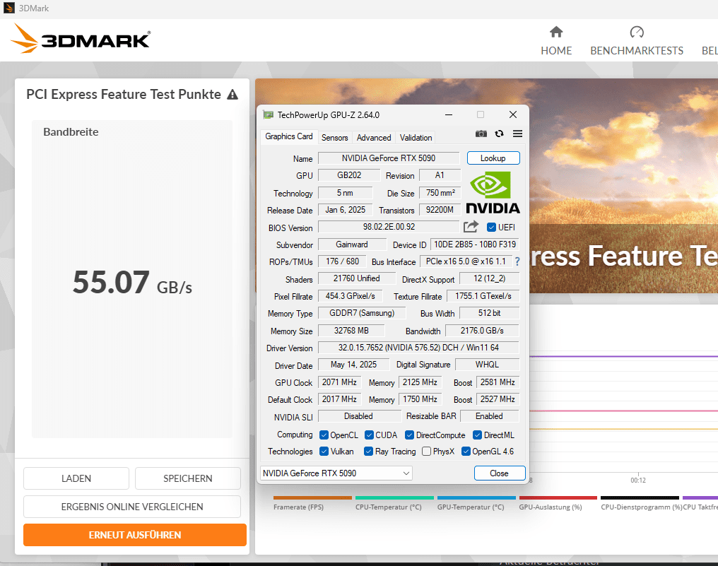
Task: Click the Lookup button
Action: 493,158
